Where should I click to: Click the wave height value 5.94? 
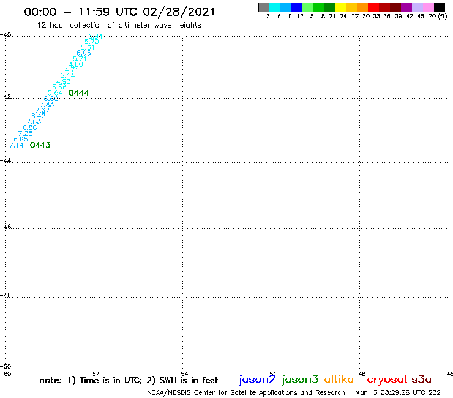coord(95,36)
